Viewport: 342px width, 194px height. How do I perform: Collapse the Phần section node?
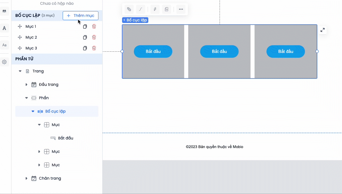[x=27, y=98]
